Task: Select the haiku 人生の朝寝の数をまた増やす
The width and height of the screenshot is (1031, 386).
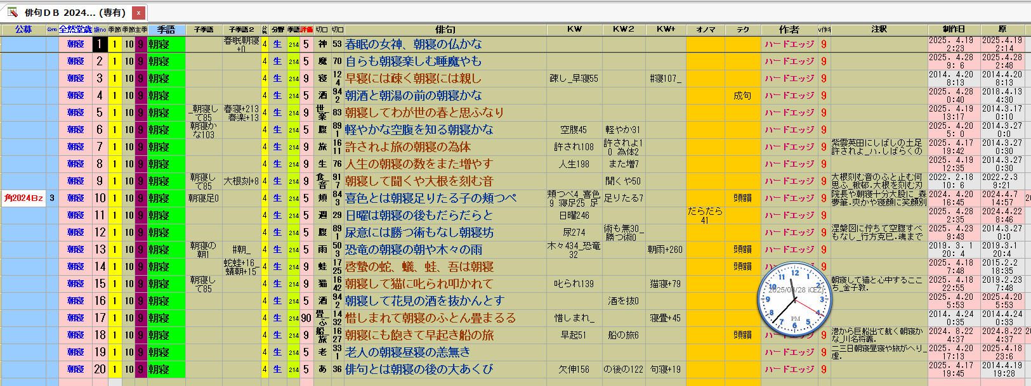Action: (x=419, y=164)
